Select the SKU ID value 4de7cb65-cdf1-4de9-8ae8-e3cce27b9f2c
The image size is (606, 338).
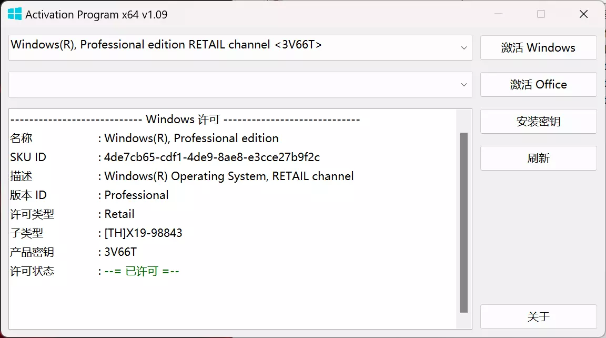212,157
